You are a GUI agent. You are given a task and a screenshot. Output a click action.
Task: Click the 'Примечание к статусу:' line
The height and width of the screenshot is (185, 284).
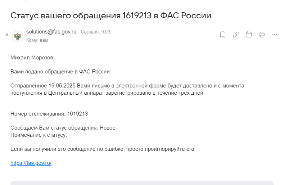39,135
